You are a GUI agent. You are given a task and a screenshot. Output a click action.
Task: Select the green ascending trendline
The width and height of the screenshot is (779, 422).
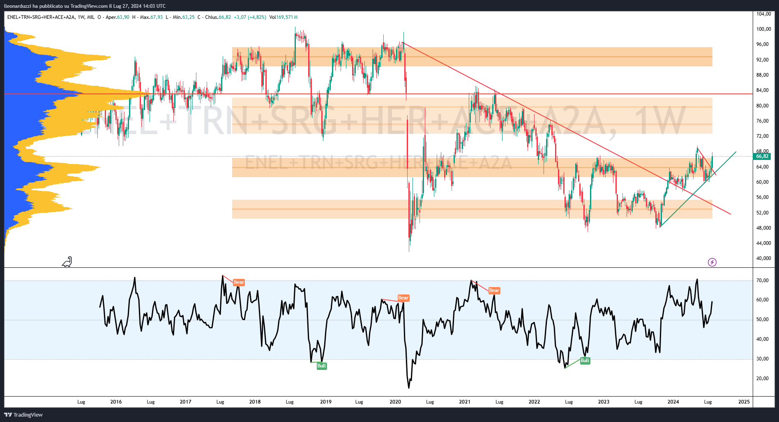tap(698, 189)
